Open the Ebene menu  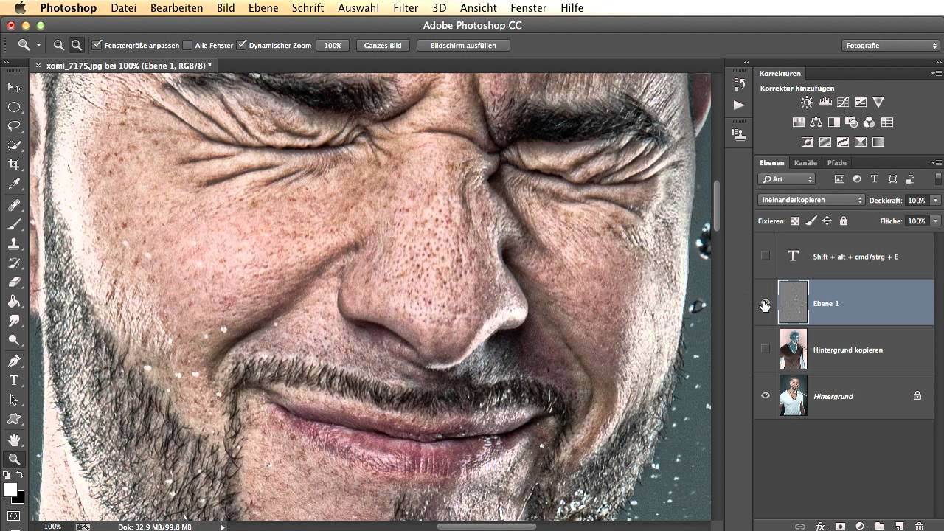point(263,8)
